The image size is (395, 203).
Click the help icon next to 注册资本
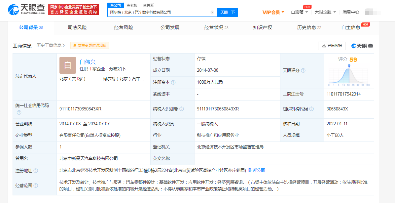point(173,82)
